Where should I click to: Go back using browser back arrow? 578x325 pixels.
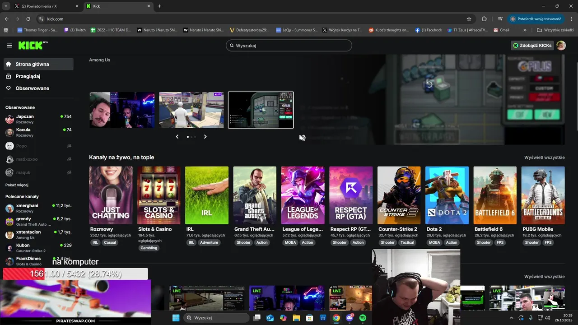point(6,19)
